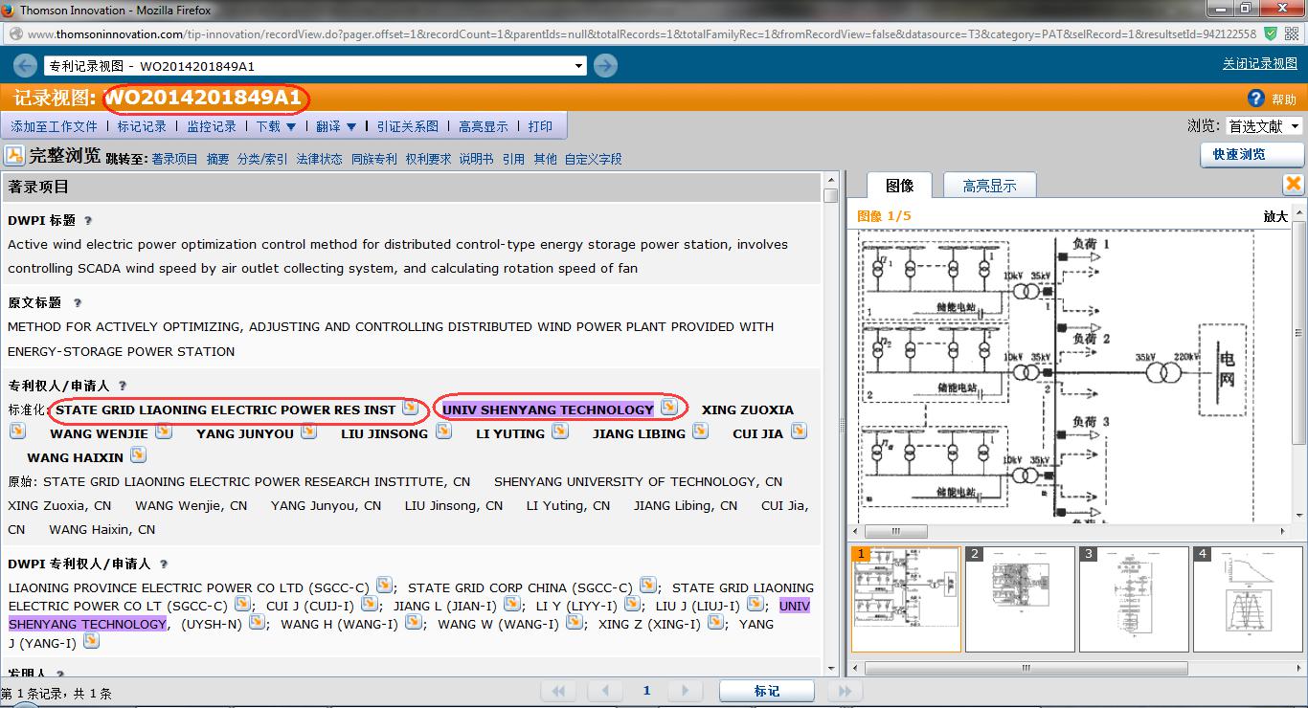
Task: Open the 高亮显示 tab beside 图像
Action: click(x=989, y=186)
